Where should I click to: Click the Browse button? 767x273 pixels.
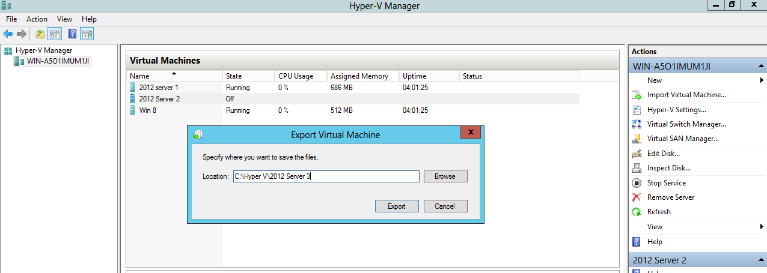coord(445,176)
